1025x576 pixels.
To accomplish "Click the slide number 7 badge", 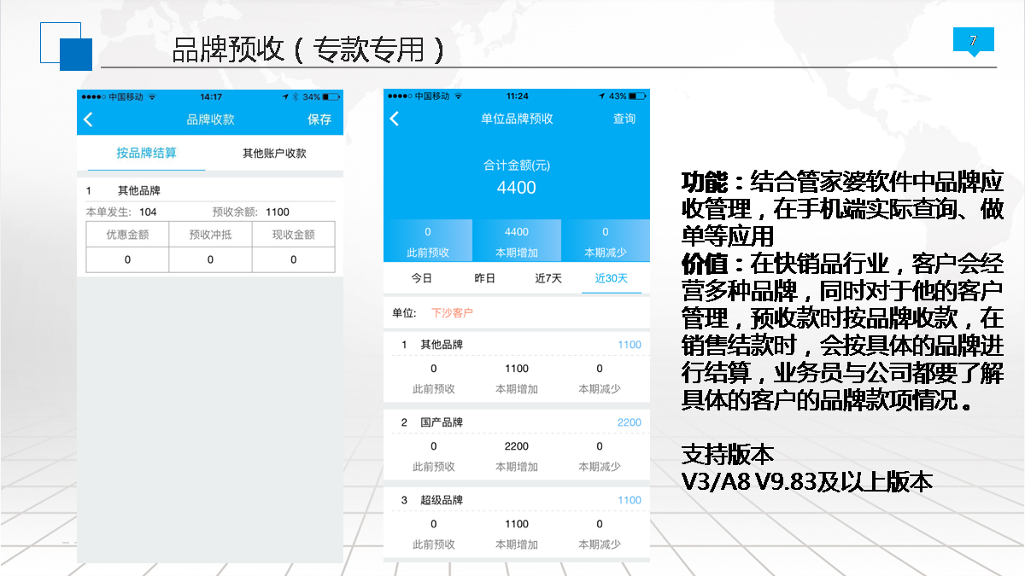I will [x=973, y=41].
